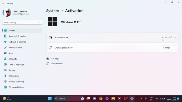Click the Privacy & security shield icon
Image resolution: width=182 pixels, height=102 pixels.
pos(5,81)
